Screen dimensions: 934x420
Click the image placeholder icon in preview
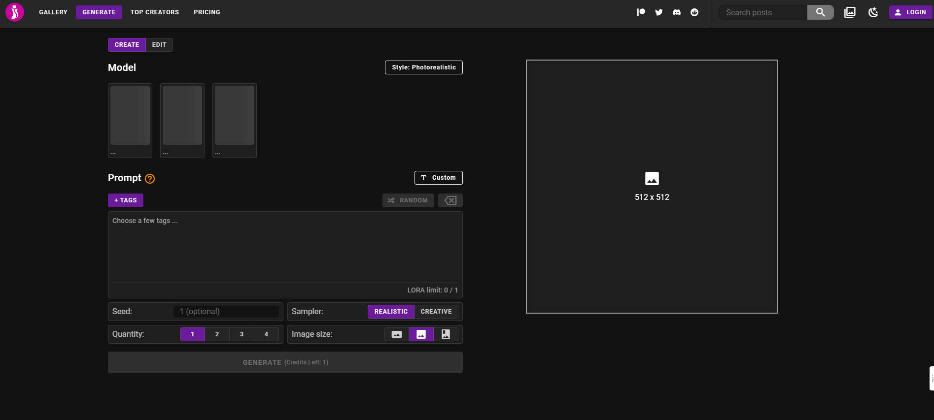tap(652, 178)
